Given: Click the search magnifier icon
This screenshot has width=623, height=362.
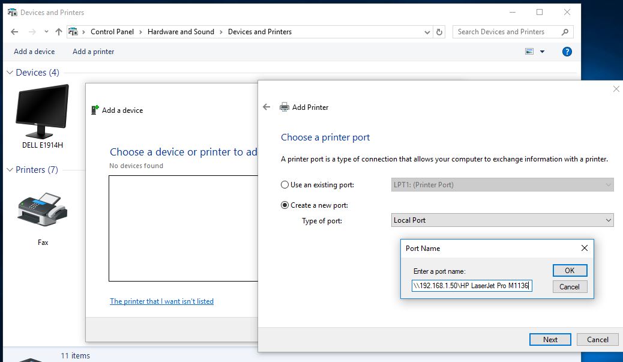Looking at the screenshot, I should pyautogui.click(x=565, y=32).
